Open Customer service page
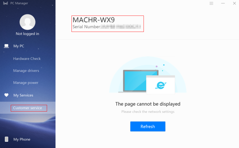 pos(28,108)
